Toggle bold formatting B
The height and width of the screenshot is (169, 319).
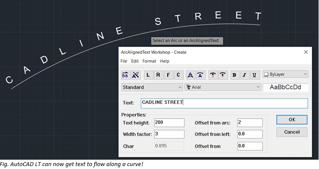click(235, 75)
